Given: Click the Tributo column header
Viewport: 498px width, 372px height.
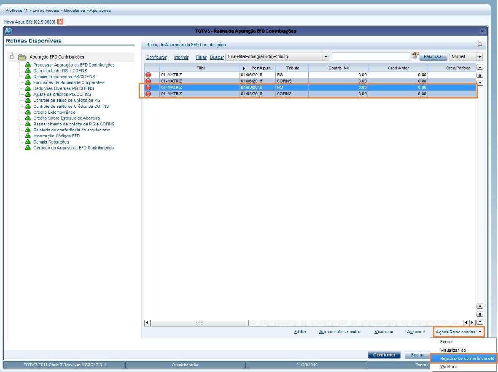Looking at the screenshot, I should pyautogui.click(x=293, y=68).
